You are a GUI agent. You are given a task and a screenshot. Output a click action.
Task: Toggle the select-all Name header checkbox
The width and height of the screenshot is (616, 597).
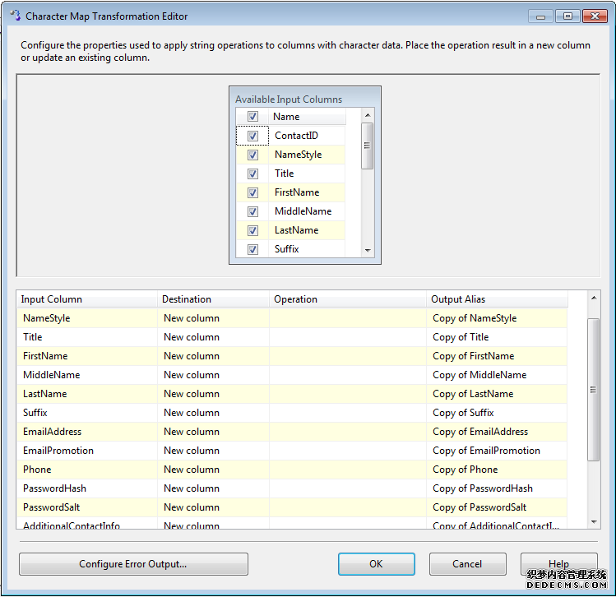coord(252,117)
